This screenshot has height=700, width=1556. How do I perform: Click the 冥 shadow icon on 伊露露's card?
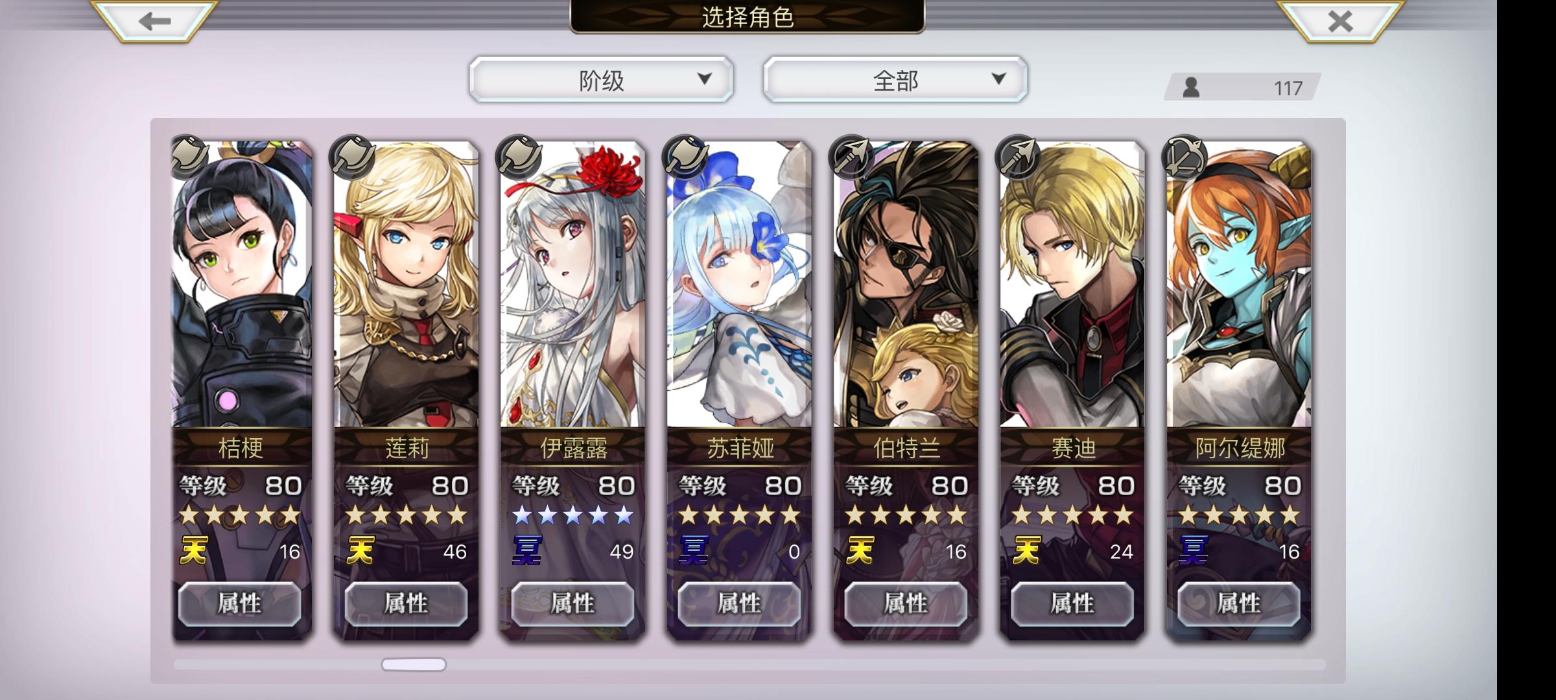click(527, 551)
